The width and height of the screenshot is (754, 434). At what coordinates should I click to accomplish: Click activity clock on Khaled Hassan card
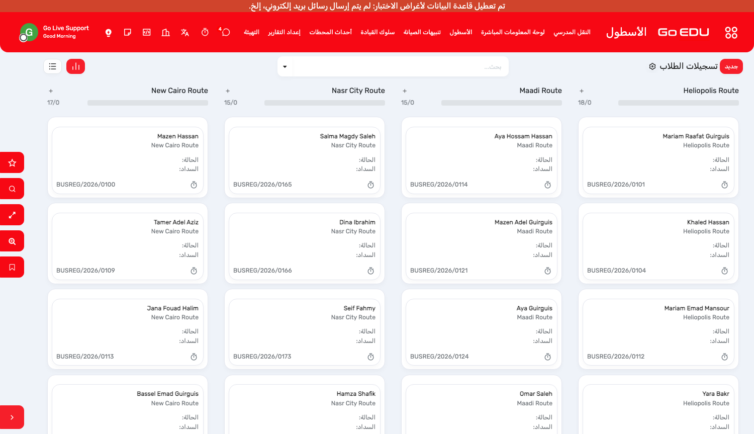(725, 271)
